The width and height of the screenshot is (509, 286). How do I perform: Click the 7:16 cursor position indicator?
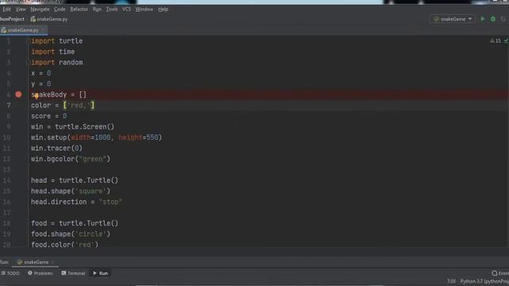(451, 281)
